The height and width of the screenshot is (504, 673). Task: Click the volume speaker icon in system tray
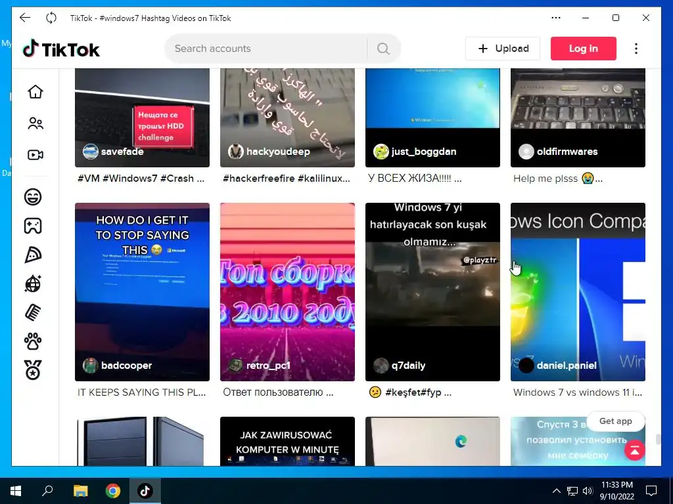[x=588, y=491]
